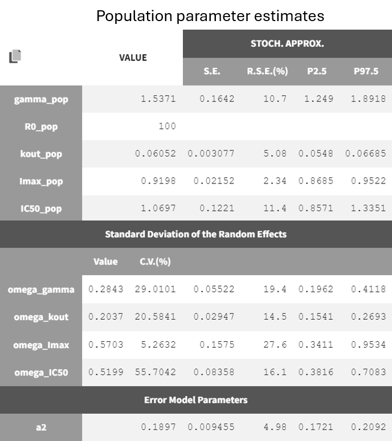
Task: Select the gamma_pop row label
Action: (41, 100)
